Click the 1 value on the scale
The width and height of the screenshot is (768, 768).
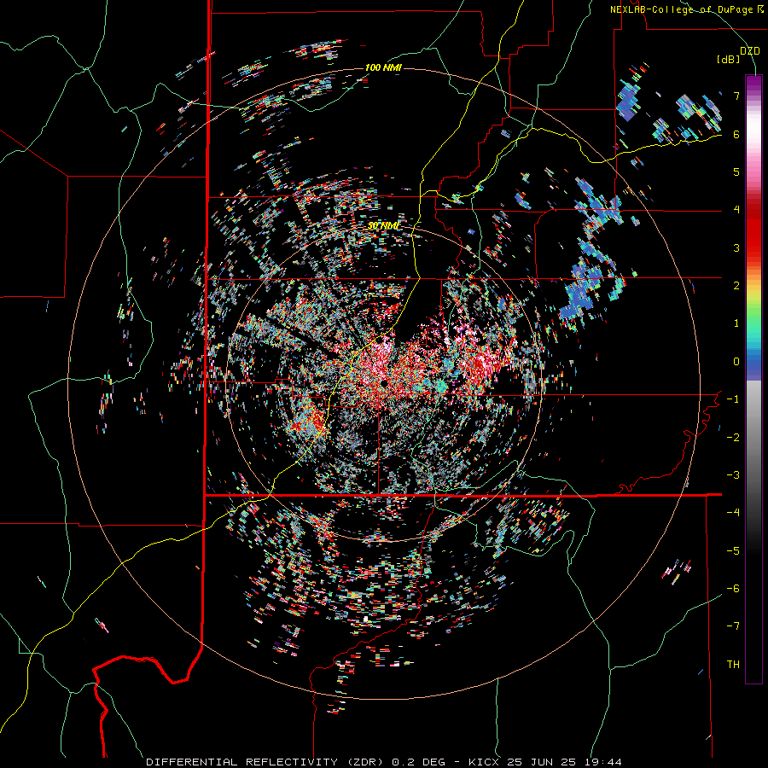(736, 323)
